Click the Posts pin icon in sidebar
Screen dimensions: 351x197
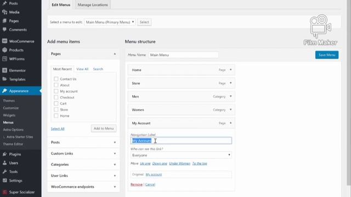(x=4, y=3)
